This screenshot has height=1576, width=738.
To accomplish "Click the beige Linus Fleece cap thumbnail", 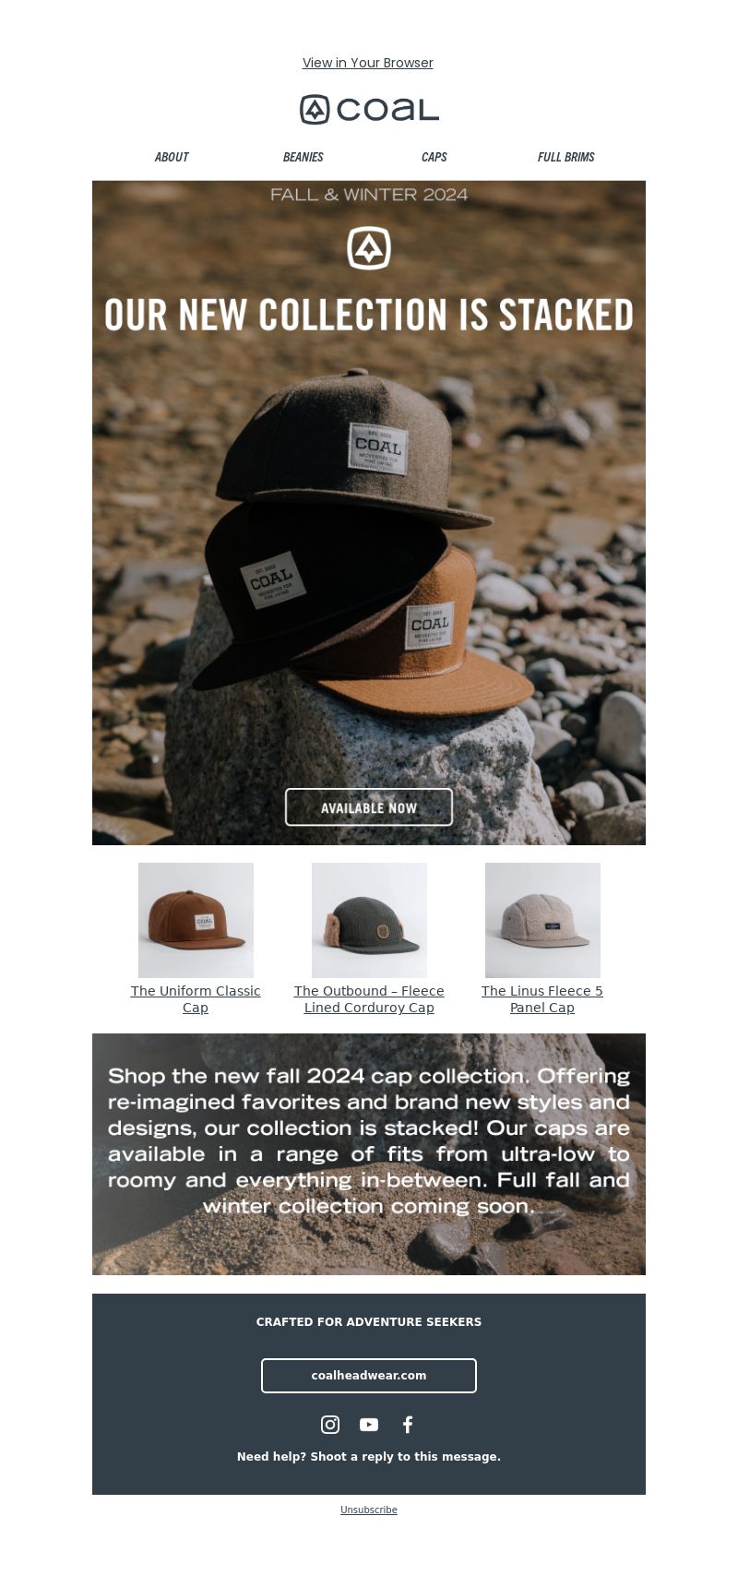I will (542, 920).
